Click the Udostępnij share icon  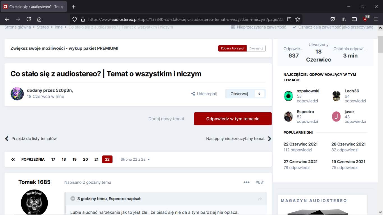(x=193, y=94)
